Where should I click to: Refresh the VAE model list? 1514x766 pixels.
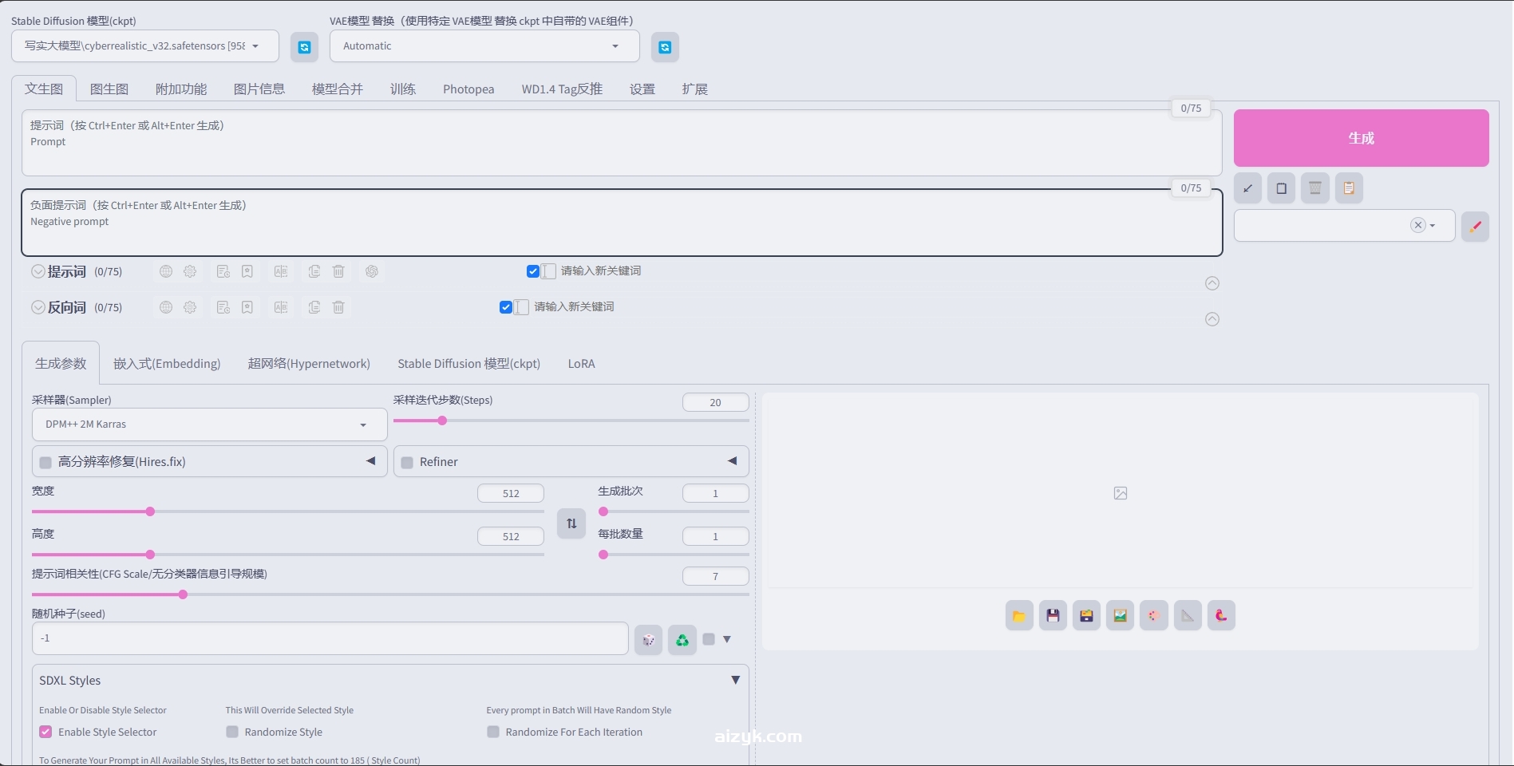[665, 46]
